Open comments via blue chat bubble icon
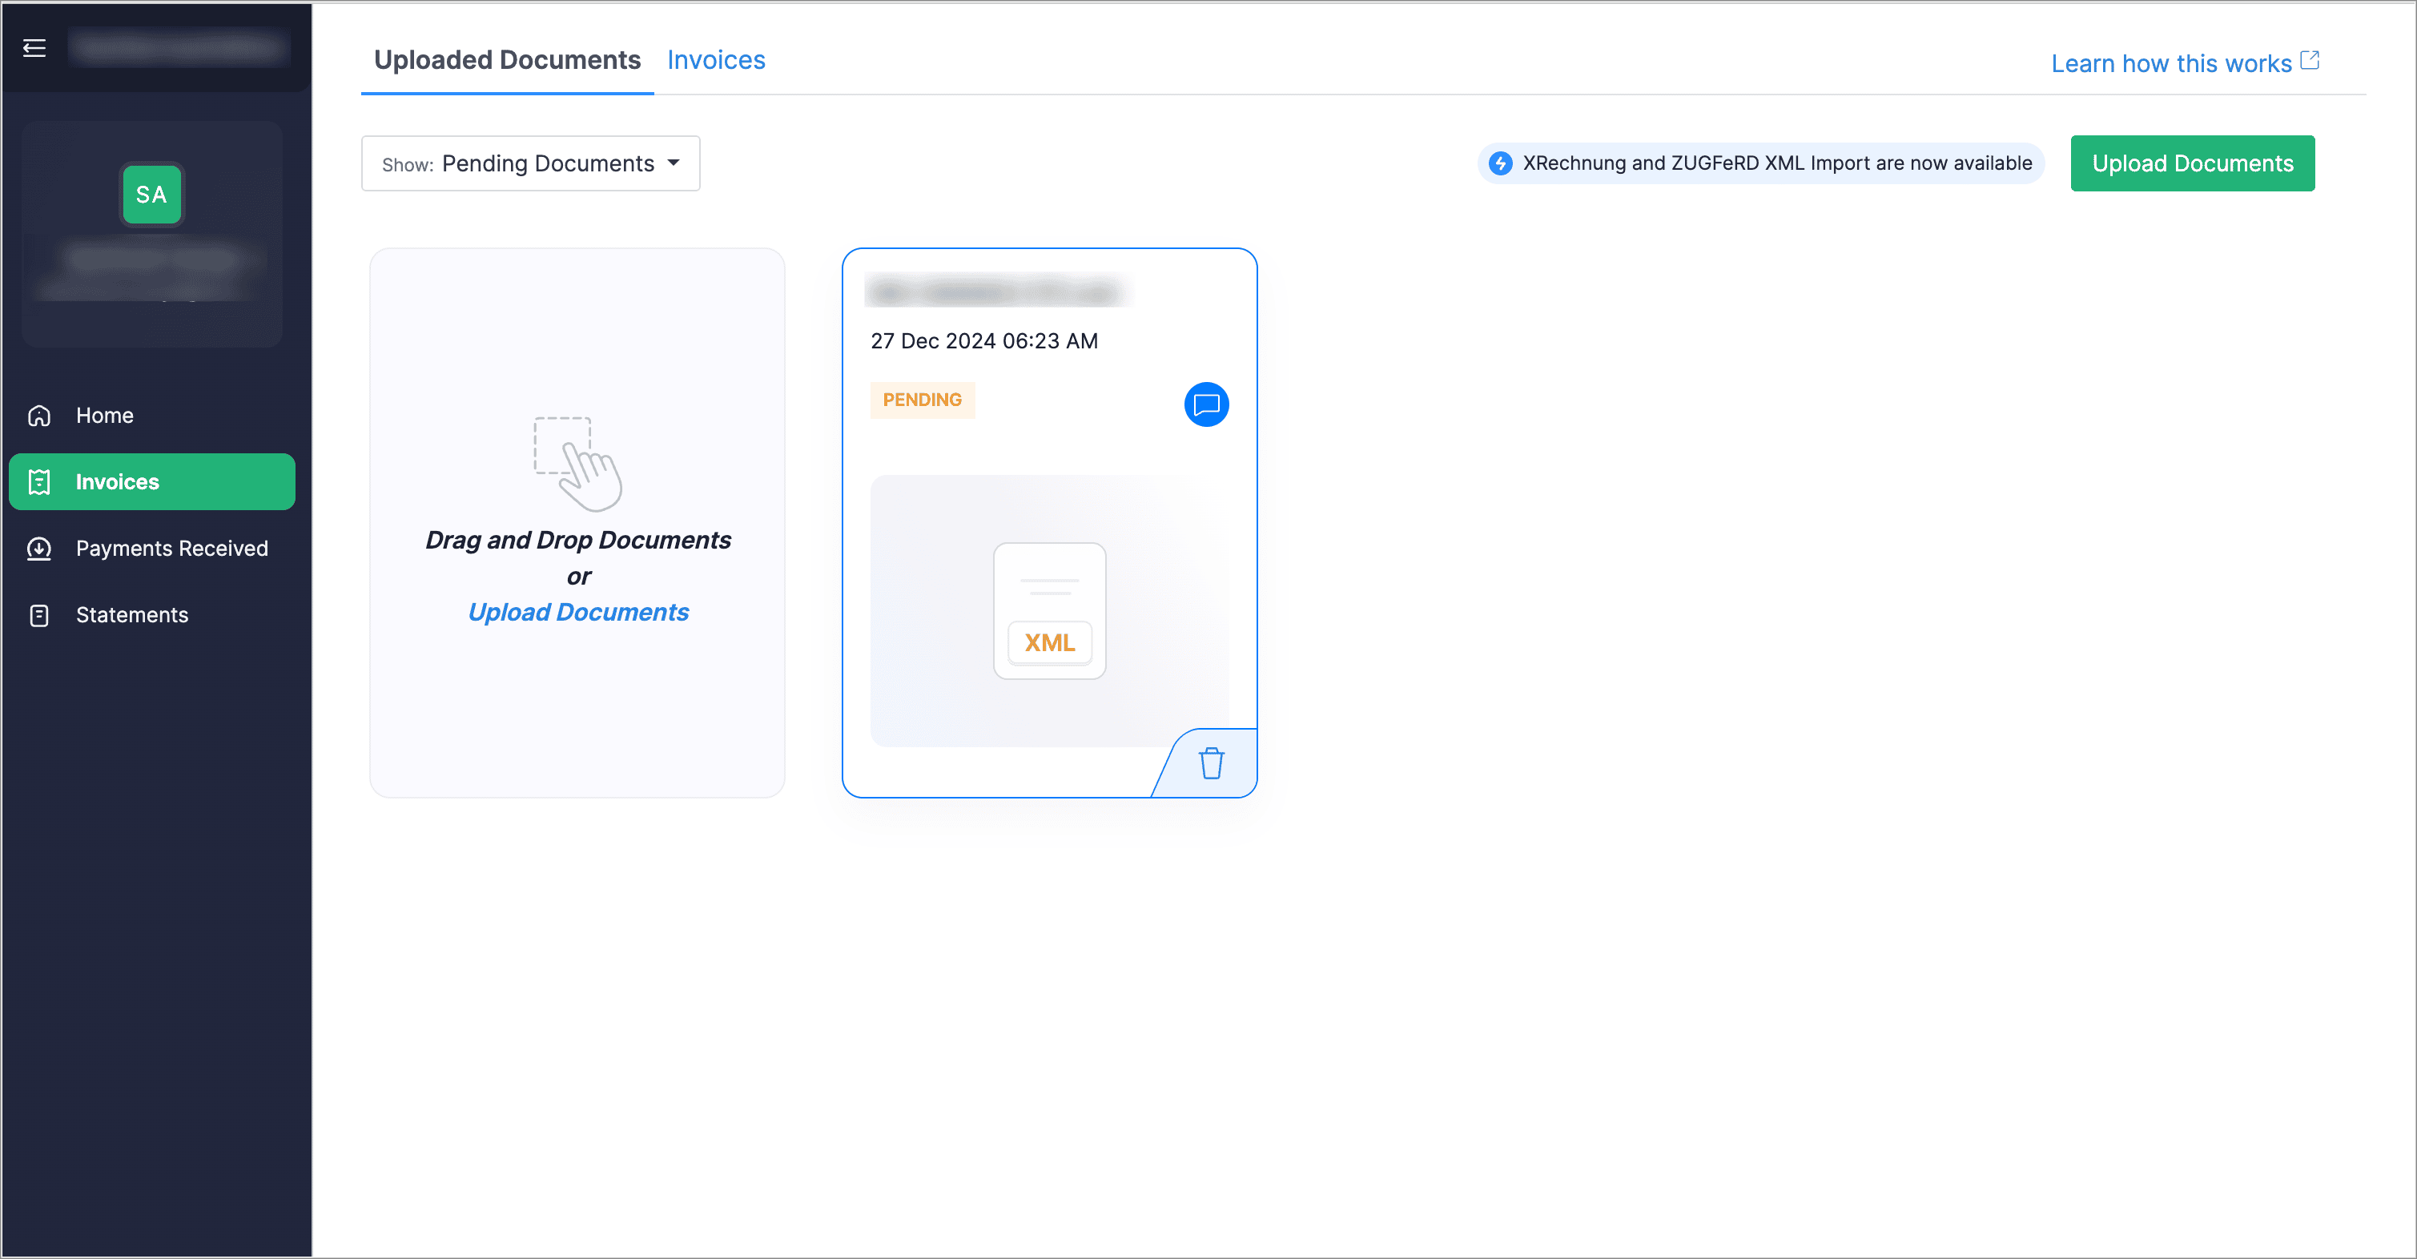Screen dimensions: 2417x1259 (1205, 404)
